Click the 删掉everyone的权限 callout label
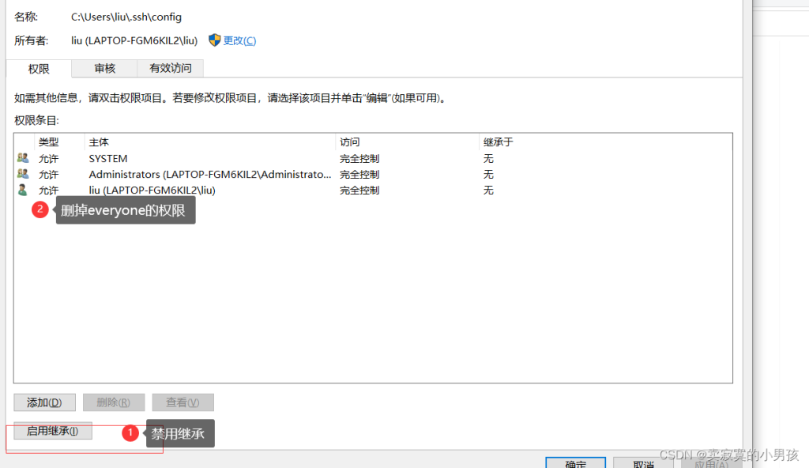809x468 pixels. click(125, 209)
